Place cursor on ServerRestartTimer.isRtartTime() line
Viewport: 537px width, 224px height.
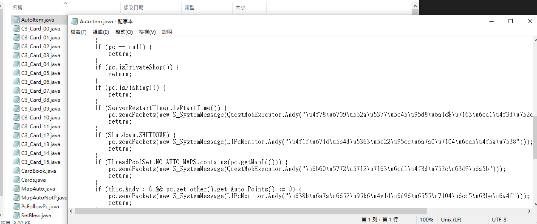161,108
